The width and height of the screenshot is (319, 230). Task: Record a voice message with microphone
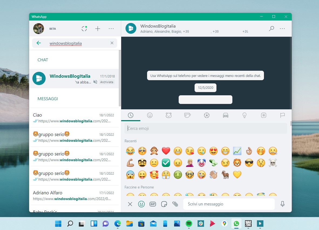[282, 204]
